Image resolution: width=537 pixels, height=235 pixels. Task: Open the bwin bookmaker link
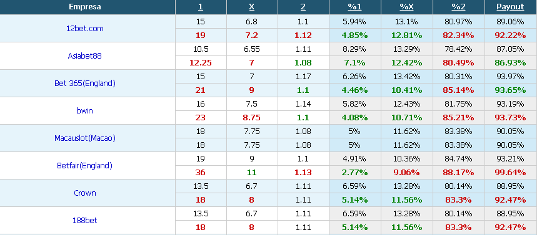(84, 111)
